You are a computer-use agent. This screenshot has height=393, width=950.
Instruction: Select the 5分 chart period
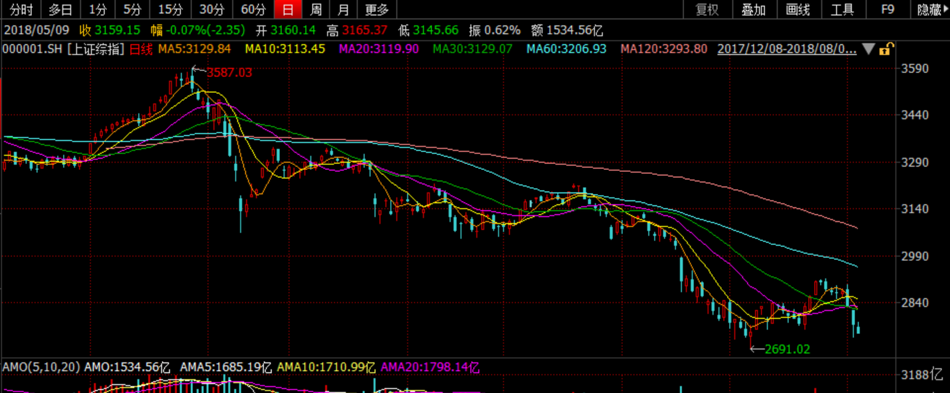click(x=132, y=9)
